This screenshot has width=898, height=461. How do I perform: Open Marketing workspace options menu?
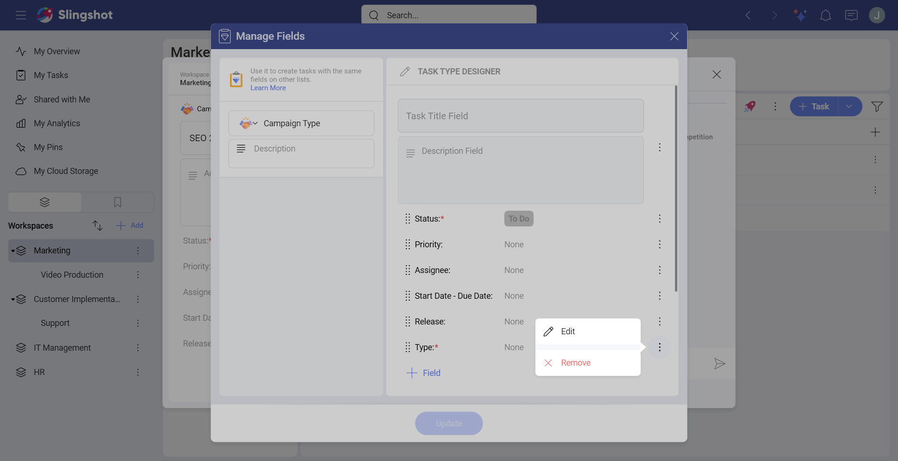point(138,251)
